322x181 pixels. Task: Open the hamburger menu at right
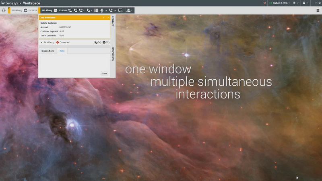tap(318, 10)
